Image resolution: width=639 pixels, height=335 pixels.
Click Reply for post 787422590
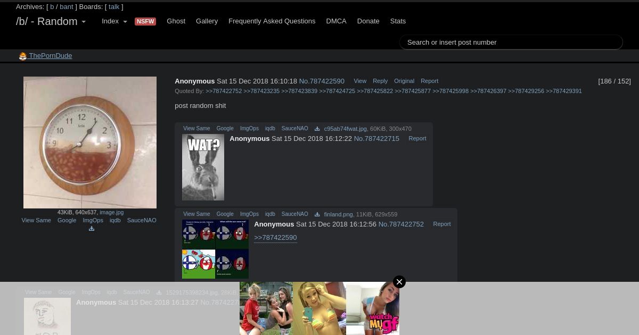pyautogui.click(x=380, y=81)
